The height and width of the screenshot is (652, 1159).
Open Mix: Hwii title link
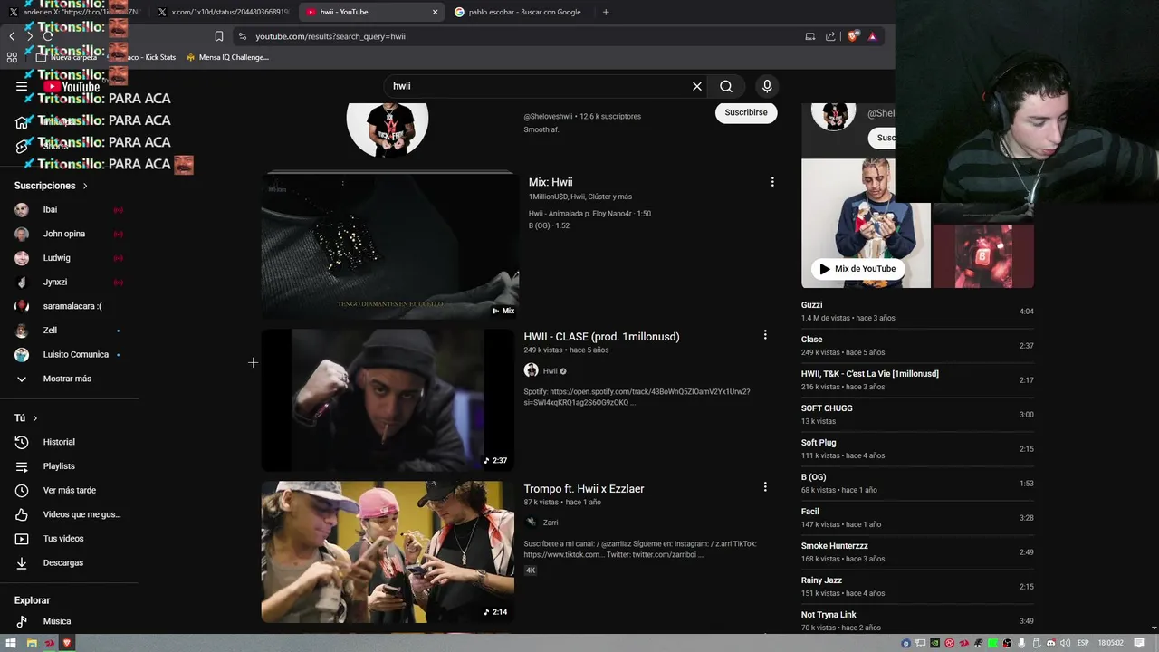click(551, 182)
